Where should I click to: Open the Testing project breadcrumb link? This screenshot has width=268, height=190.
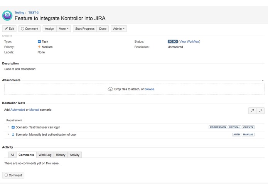point(19,13)
